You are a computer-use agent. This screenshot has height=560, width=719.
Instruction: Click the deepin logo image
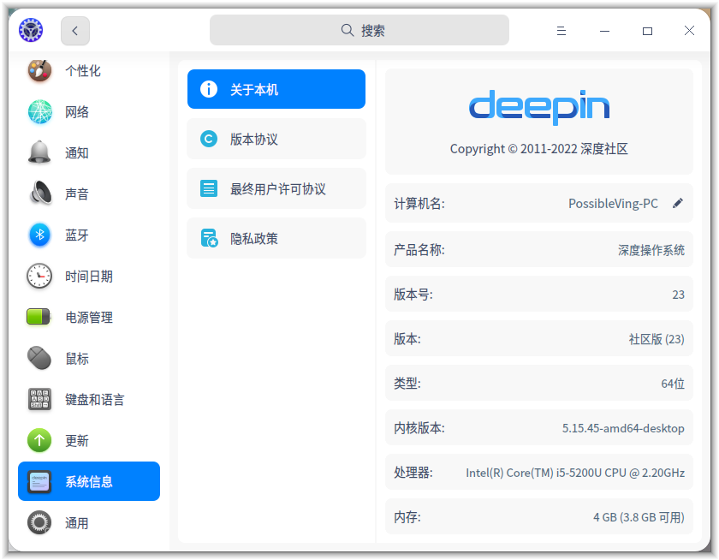coord(539,107)
